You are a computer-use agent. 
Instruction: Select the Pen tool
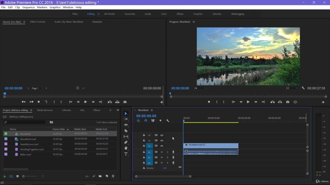[x=126, y=142]
